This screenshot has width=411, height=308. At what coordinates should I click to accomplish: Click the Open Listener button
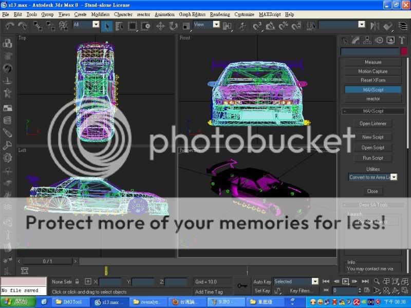tap(372, 123)
